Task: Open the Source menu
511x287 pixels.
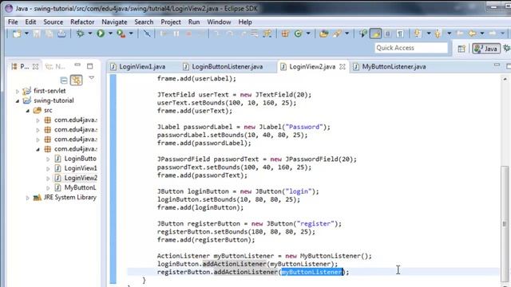Action: coord(53,22)
